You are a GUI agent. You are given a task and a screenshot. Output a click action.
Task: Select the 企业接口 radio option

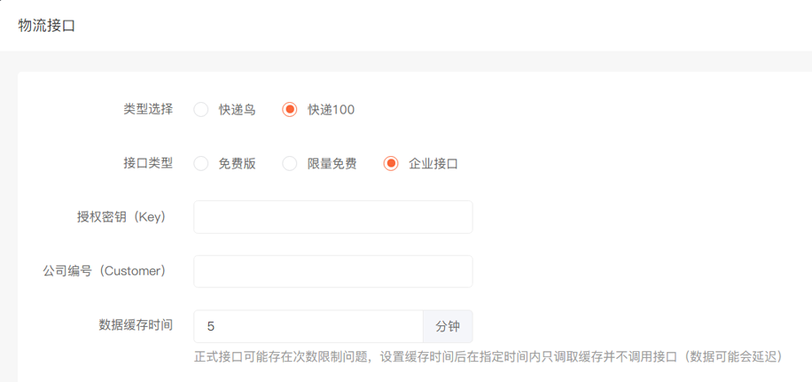click(391, 164)
